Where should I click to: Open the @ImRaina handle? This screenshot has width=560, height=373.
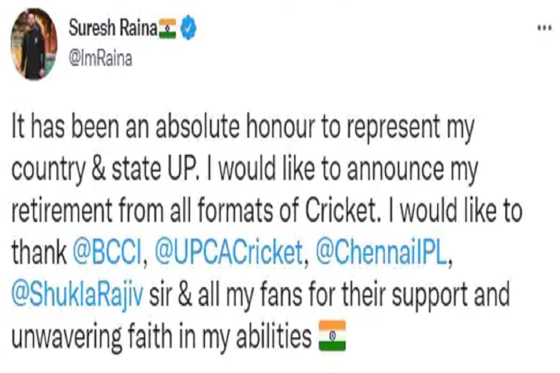coord(100,59)
